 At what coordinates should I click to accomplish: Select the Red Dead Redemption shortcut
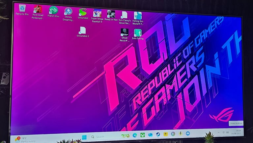[38, 12]
